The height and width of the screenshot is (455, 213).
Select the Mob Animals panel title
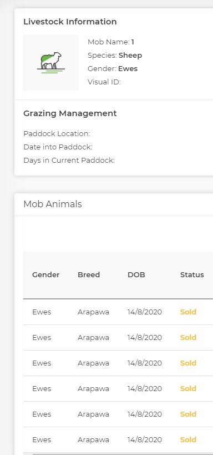pos(53,204)
